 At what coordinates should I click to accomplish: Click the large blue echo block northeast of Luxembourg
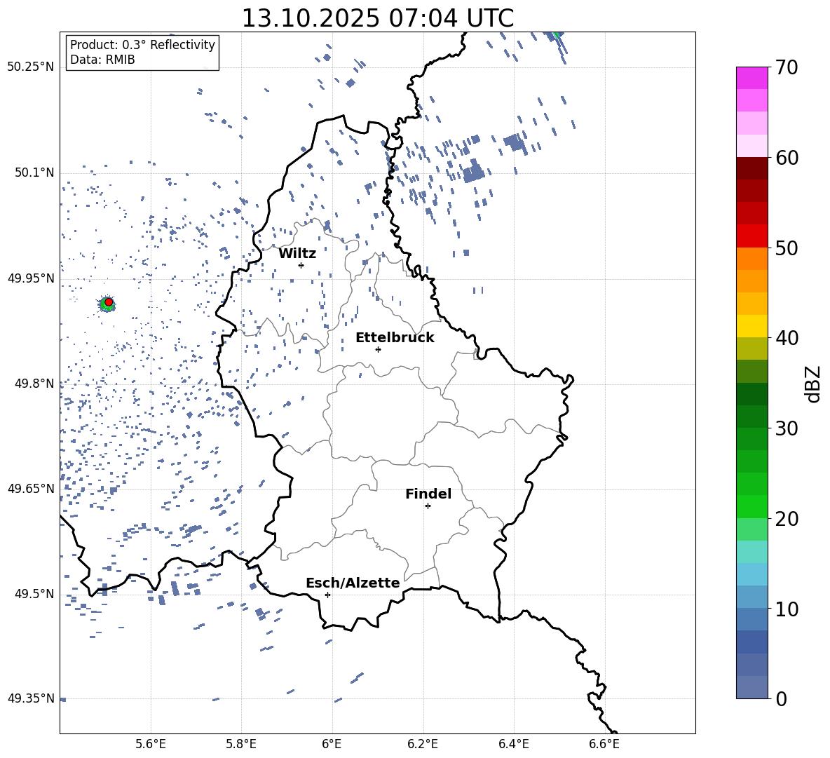tap(473, 172)
